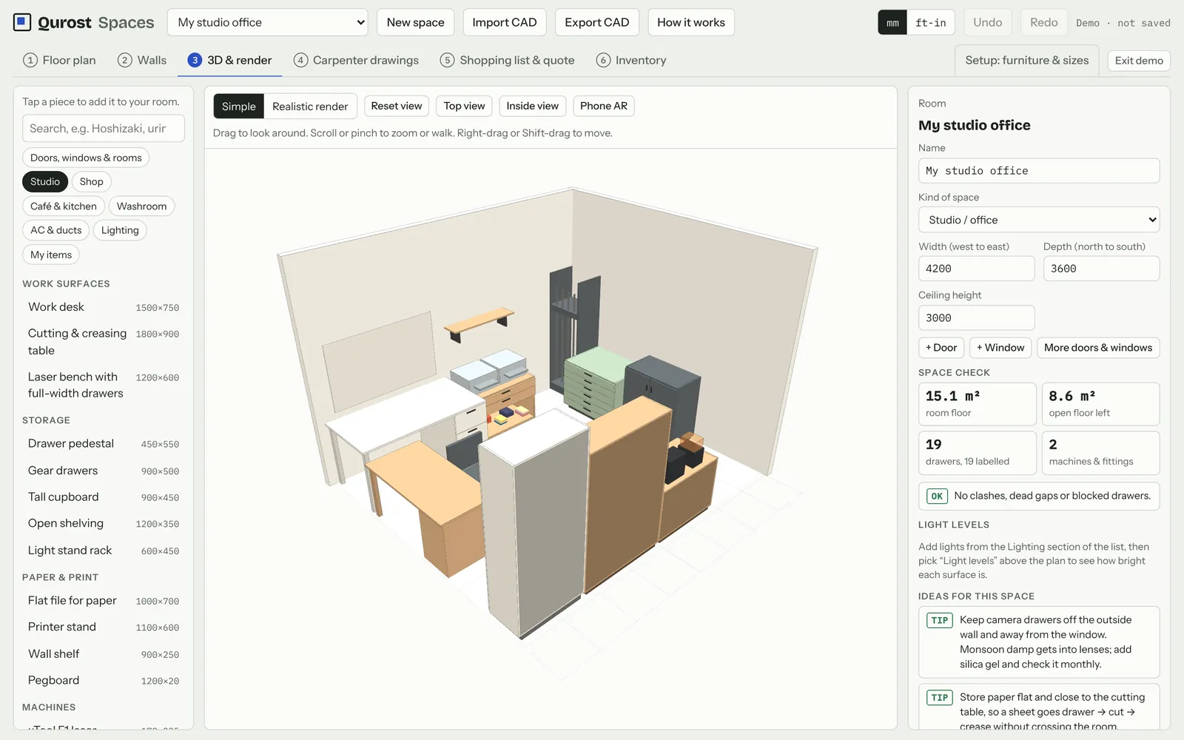
Task: Select the Lighting category chip
Action: 120,230
